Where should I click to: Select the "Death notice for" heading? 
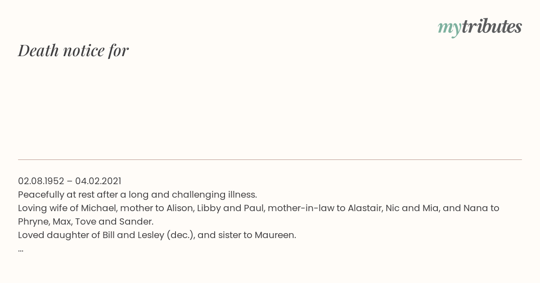point(73,50)
